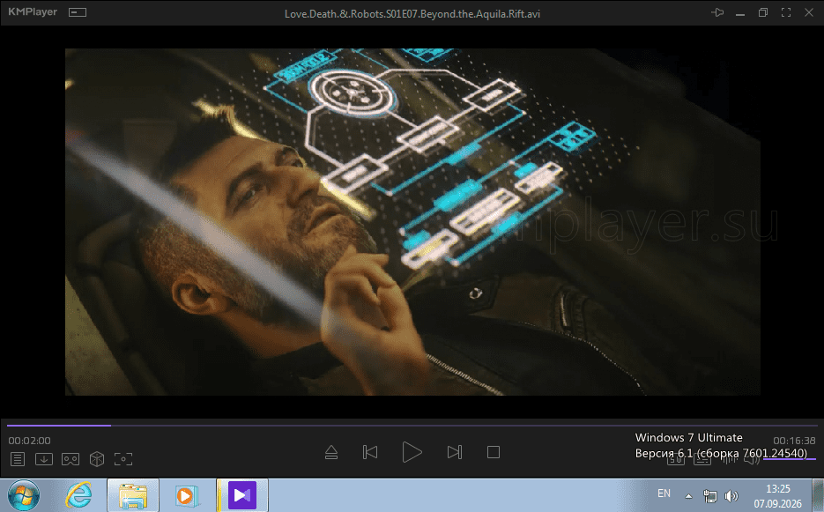Stop the video playback
This screenshot has height=512, width=824.
pos(494,452)
